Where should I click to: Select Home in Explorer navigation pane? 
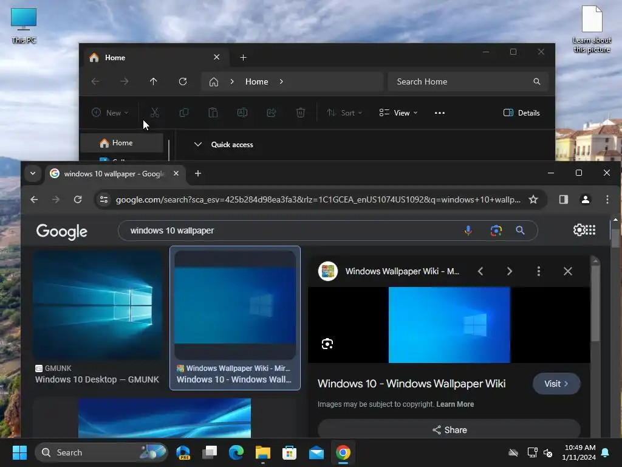click(x=122, y=143)
